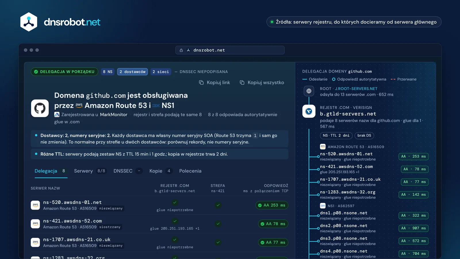Click the NS · TTL 2 dni chip

click(x=336, y=135)
